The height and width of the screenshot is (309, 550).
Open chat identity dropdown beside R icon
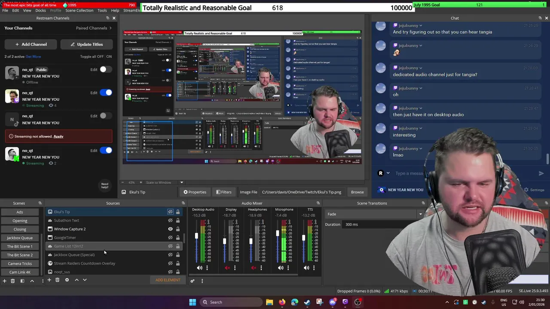[x=388, y=173]
